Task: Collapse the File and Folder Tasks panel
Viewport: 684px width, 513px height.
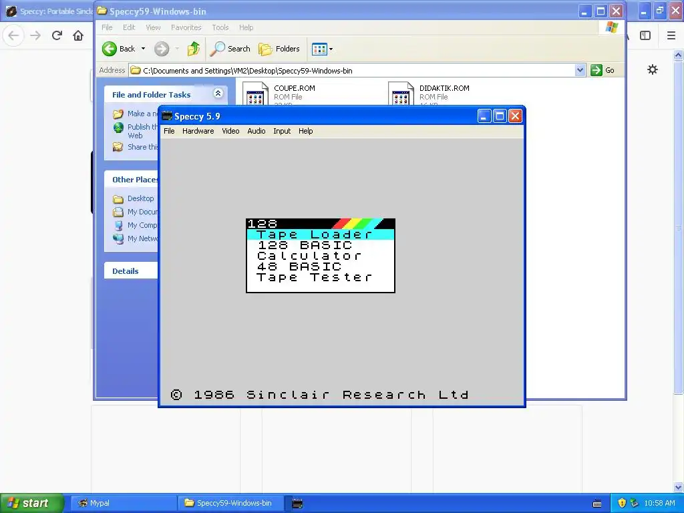Action: coord(218,93)
